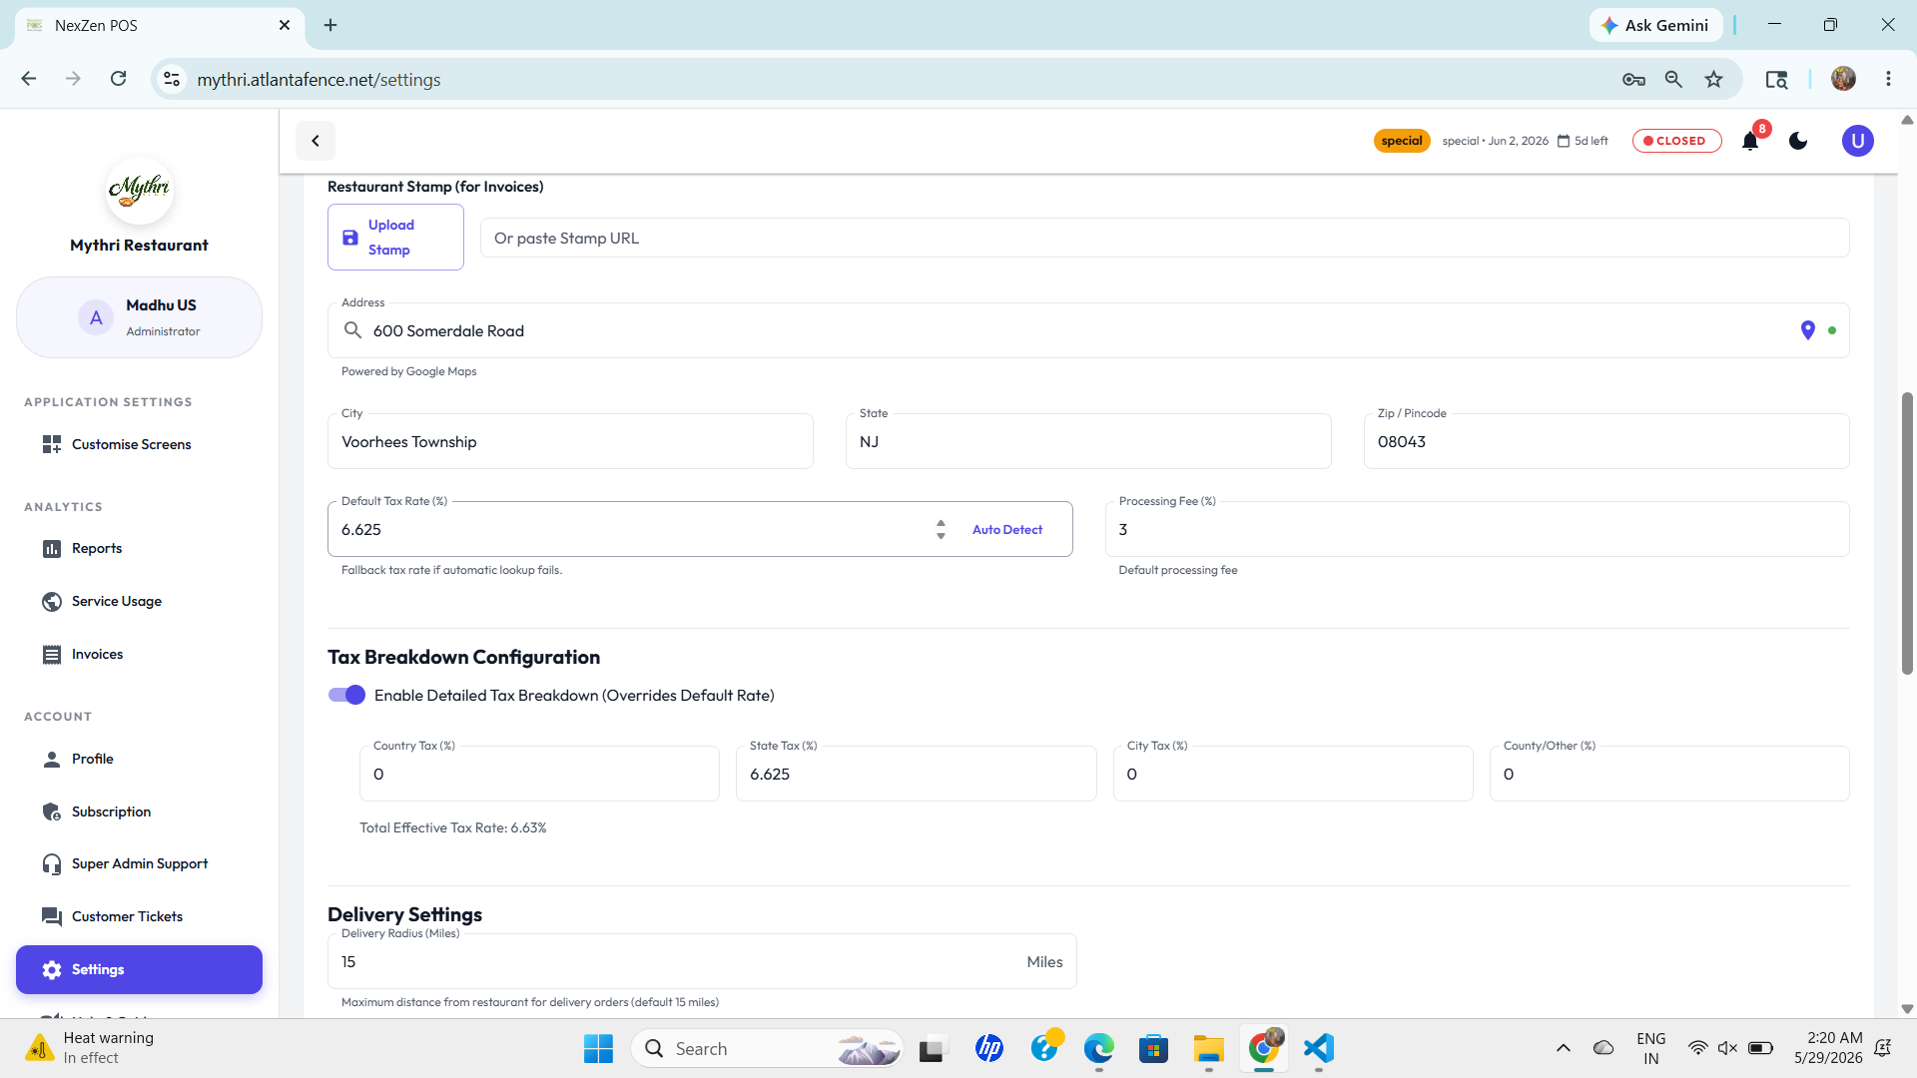
Task: Open Invoices in sidebar
Action: (139, 654)
